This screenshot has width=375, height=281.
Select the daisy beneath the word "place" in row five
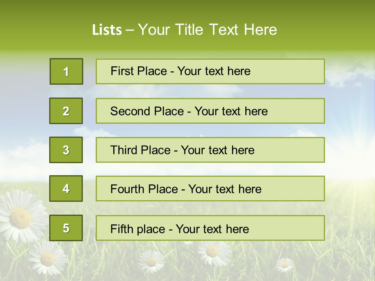coord(151,261)
